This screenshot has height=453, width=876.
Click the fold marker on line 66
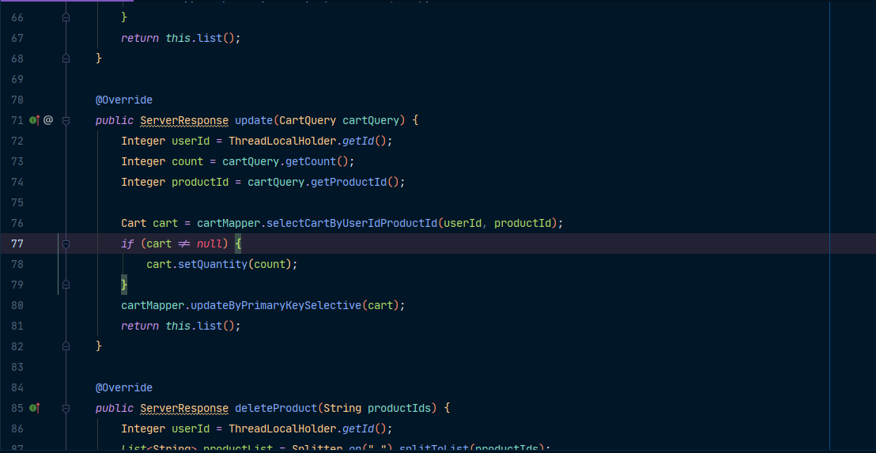[x=66, y=17]
